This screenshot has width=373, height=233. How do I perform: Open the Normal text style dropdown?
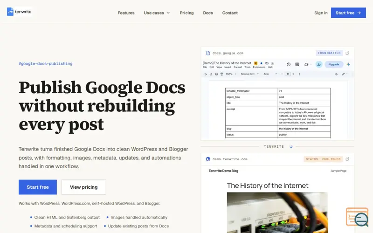click(x=249, y=74)
